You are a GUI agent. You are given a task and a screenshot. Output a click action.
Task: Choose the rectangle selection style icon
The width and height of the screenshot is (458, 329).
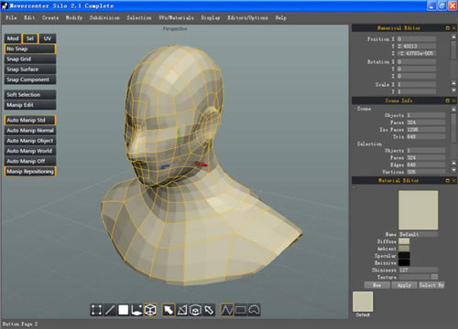[240, 310]
